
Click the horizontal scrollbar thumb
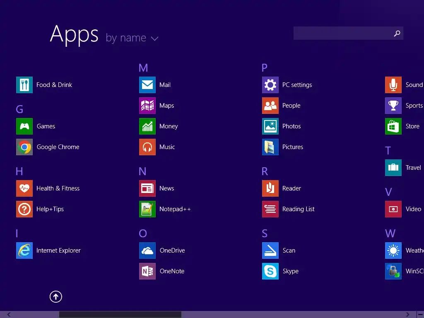[120, 315]
